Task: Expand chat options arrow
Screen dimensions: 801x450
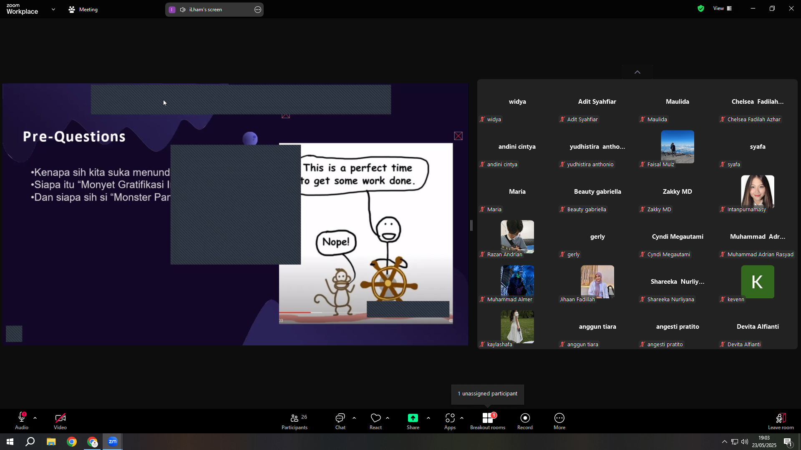Action: point(354,418)
